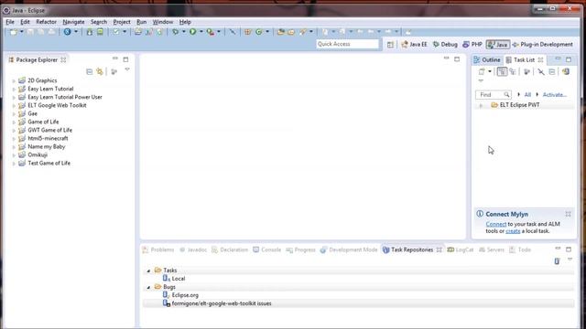Viewport: 586px width, 329px height.
Task: Expand the ELT Eclipse PWT category
Action: (x=481, y=106)
